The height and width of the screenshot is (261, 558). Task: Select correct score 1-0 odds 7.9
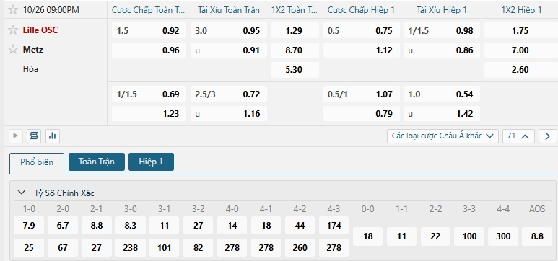click(29, 226)
